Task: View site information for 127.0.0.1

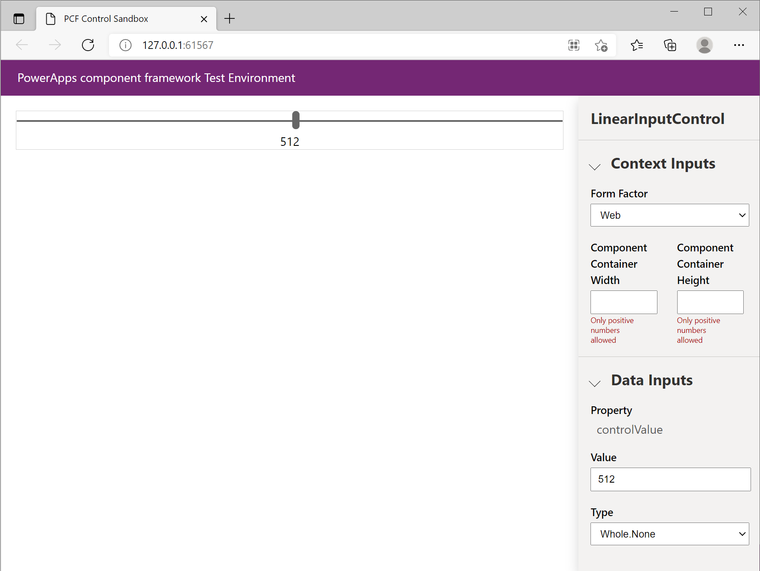Action: [125, 45]
